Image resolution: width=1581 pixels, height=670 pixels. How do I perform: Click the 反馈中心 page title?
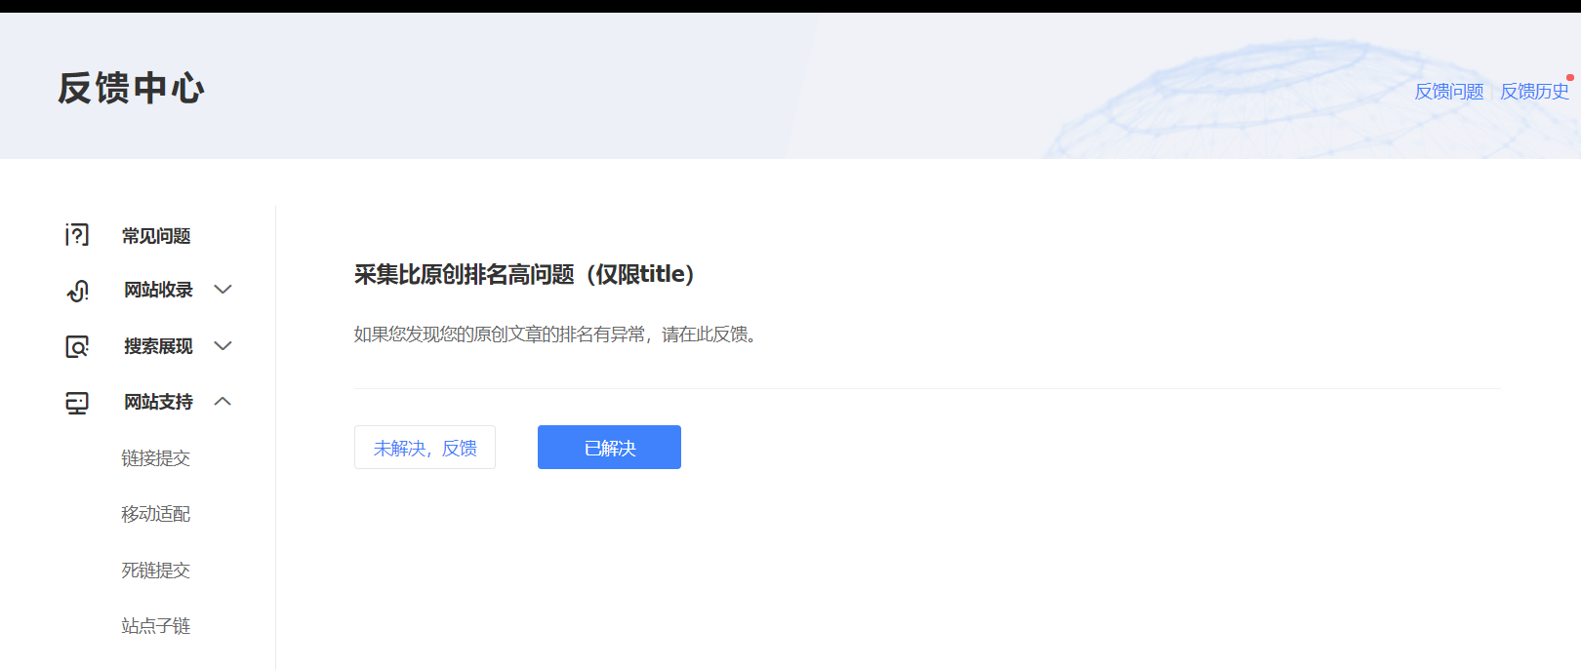pyautogui.click(x=131, y=89)
